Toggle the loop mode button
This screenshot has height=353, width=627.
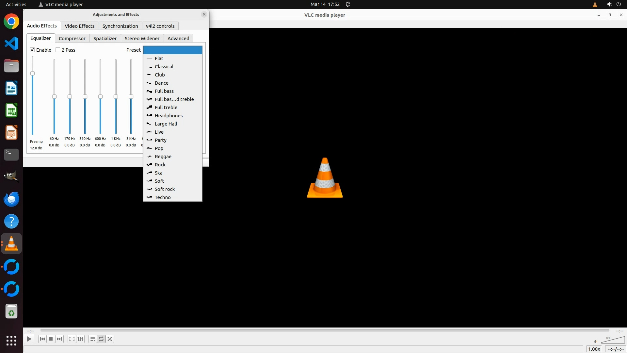point(101,339)
